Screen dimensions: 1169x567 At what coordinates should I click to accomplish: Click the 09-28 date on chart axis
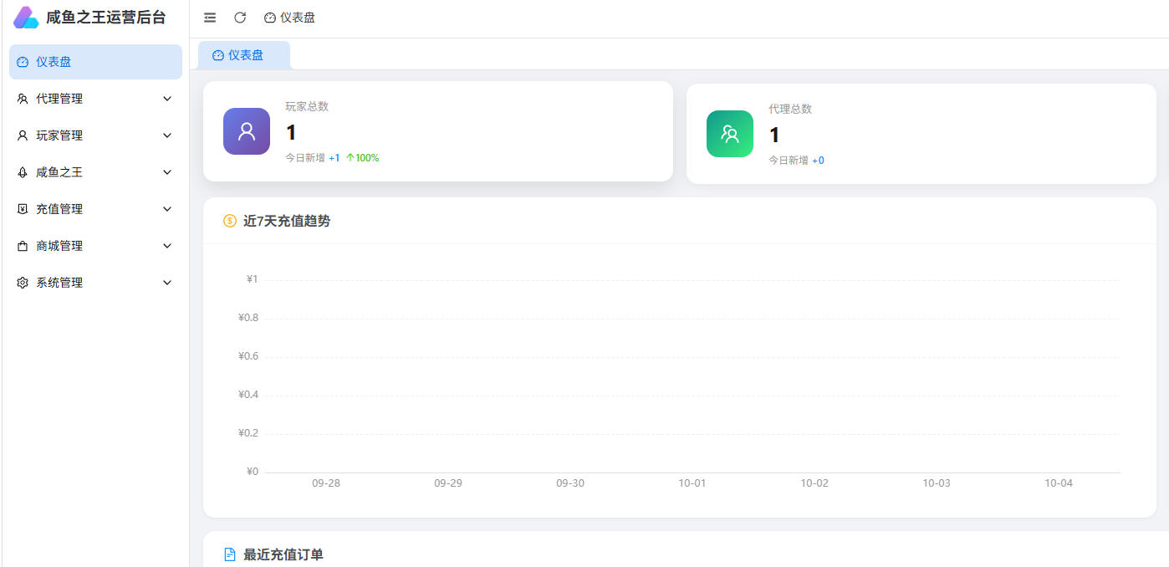[326, 483]
